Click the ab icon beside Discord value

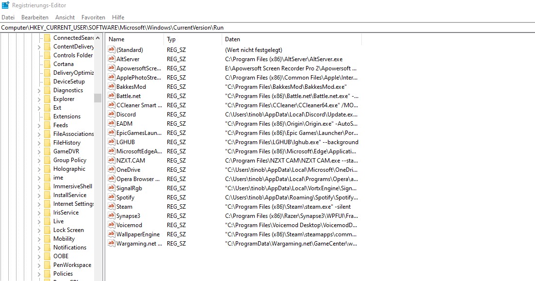(x=111, y=115)
